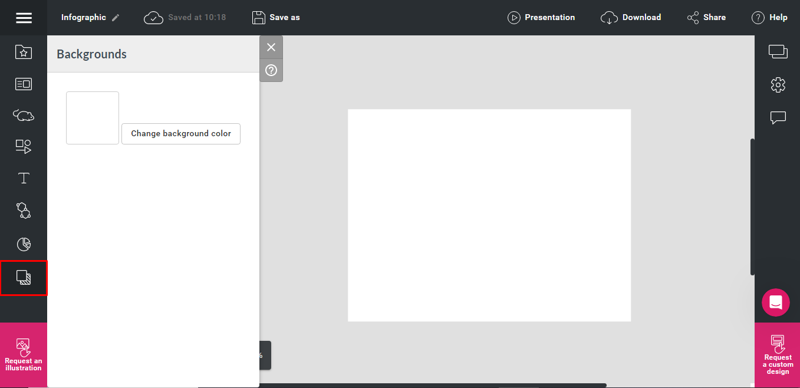Open the Graphics panel from sidebar
The height and width of the screenshot is (388, 800).
tap(24, 115)
